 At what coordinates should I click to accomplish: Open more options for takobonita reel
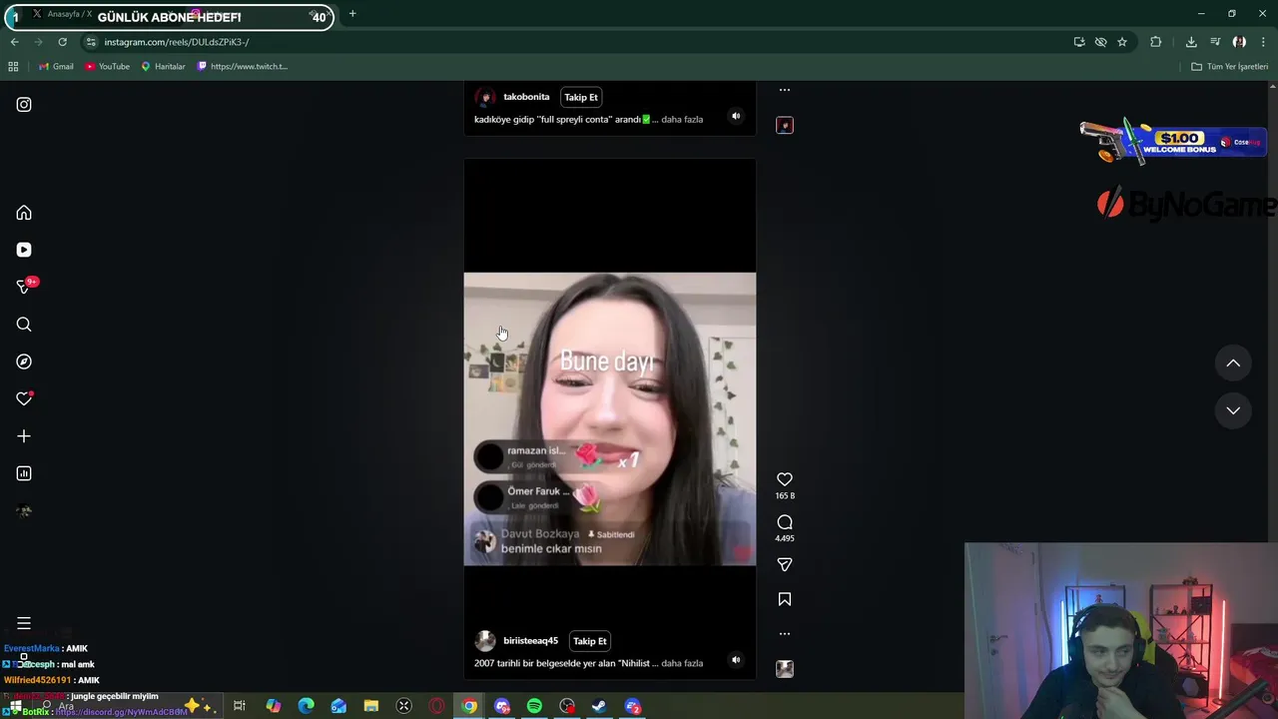(785, 90)
